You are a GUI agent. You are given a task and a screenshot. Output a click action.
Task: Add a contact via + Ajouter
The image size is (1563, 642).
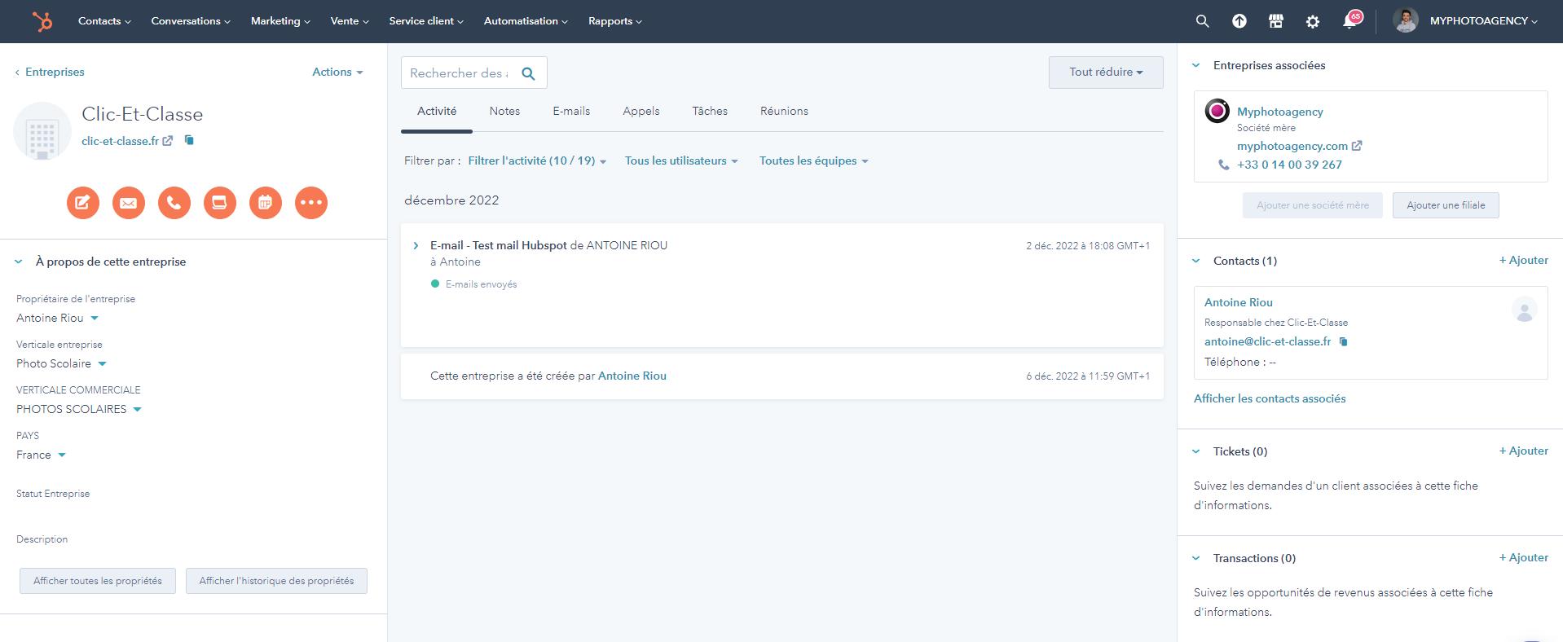point(1523,261)
